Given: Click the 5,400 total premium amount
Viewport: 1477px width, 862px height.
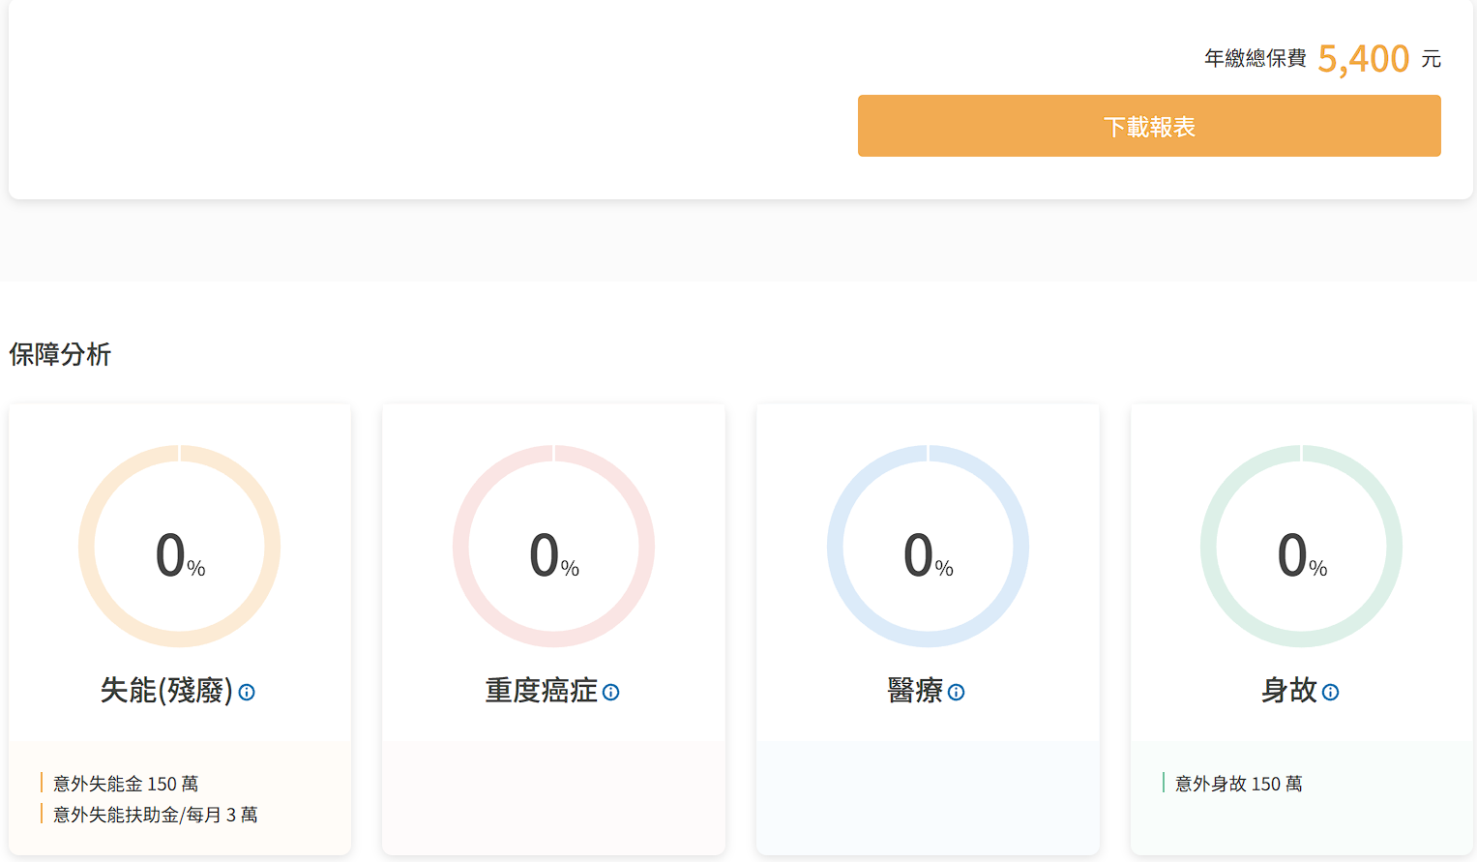Looking at the screenshot, I should (1363, 59).
